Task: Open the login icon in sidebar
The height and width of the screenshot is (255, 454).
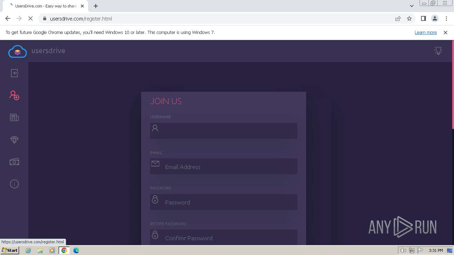Action: (x=15, y=73)
